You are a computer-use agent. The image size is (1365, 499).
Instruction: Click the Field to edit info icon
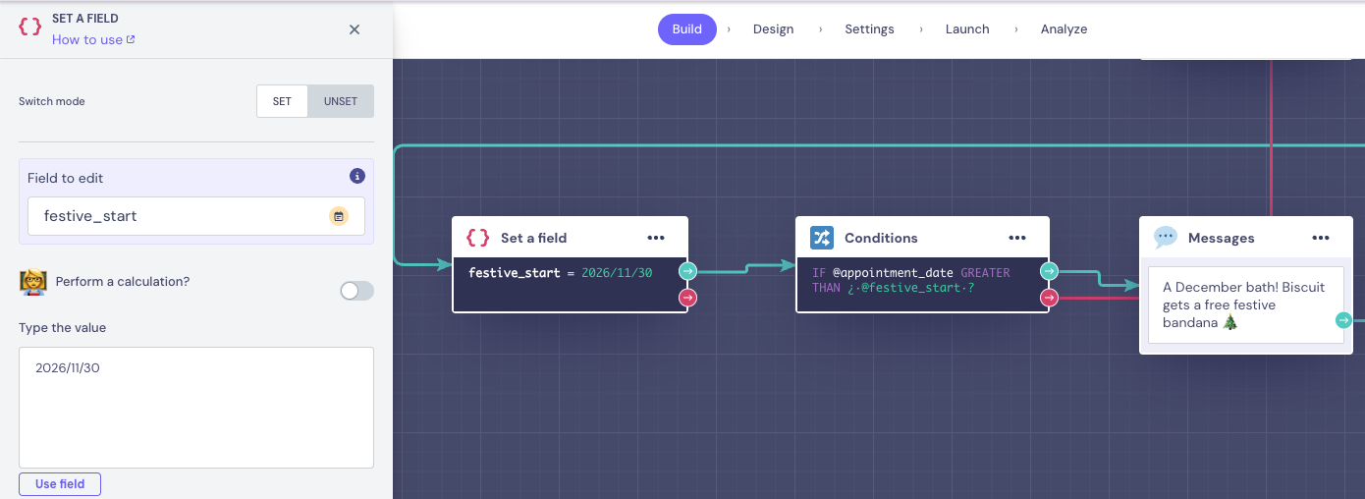pos(357,176)
